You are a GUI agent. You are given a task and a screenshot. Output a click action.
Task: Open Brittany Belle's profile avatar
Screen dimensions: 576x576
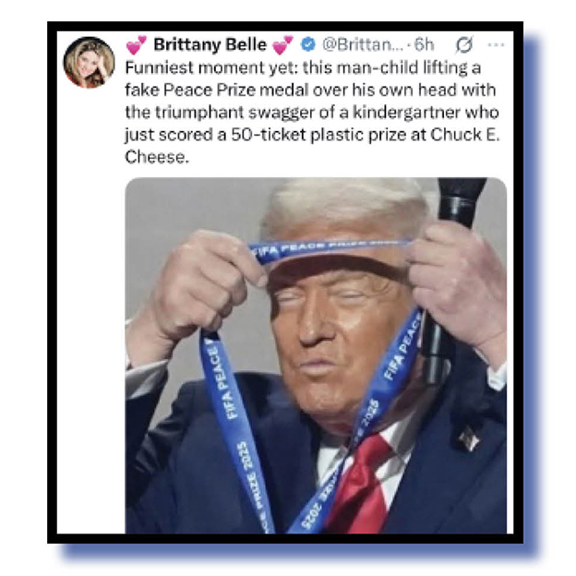click(90, 63)
